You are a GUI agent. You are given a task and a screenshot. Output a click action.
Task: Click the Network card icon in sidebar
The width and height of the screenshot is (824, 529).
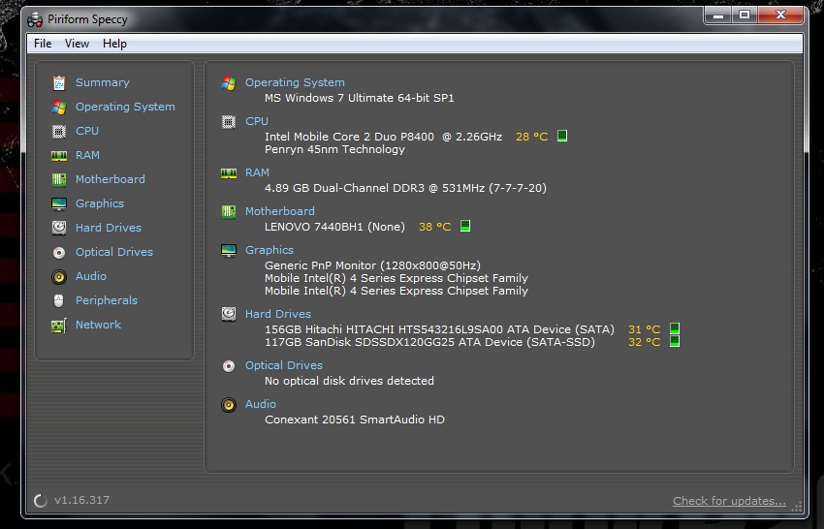pos(59,326)
